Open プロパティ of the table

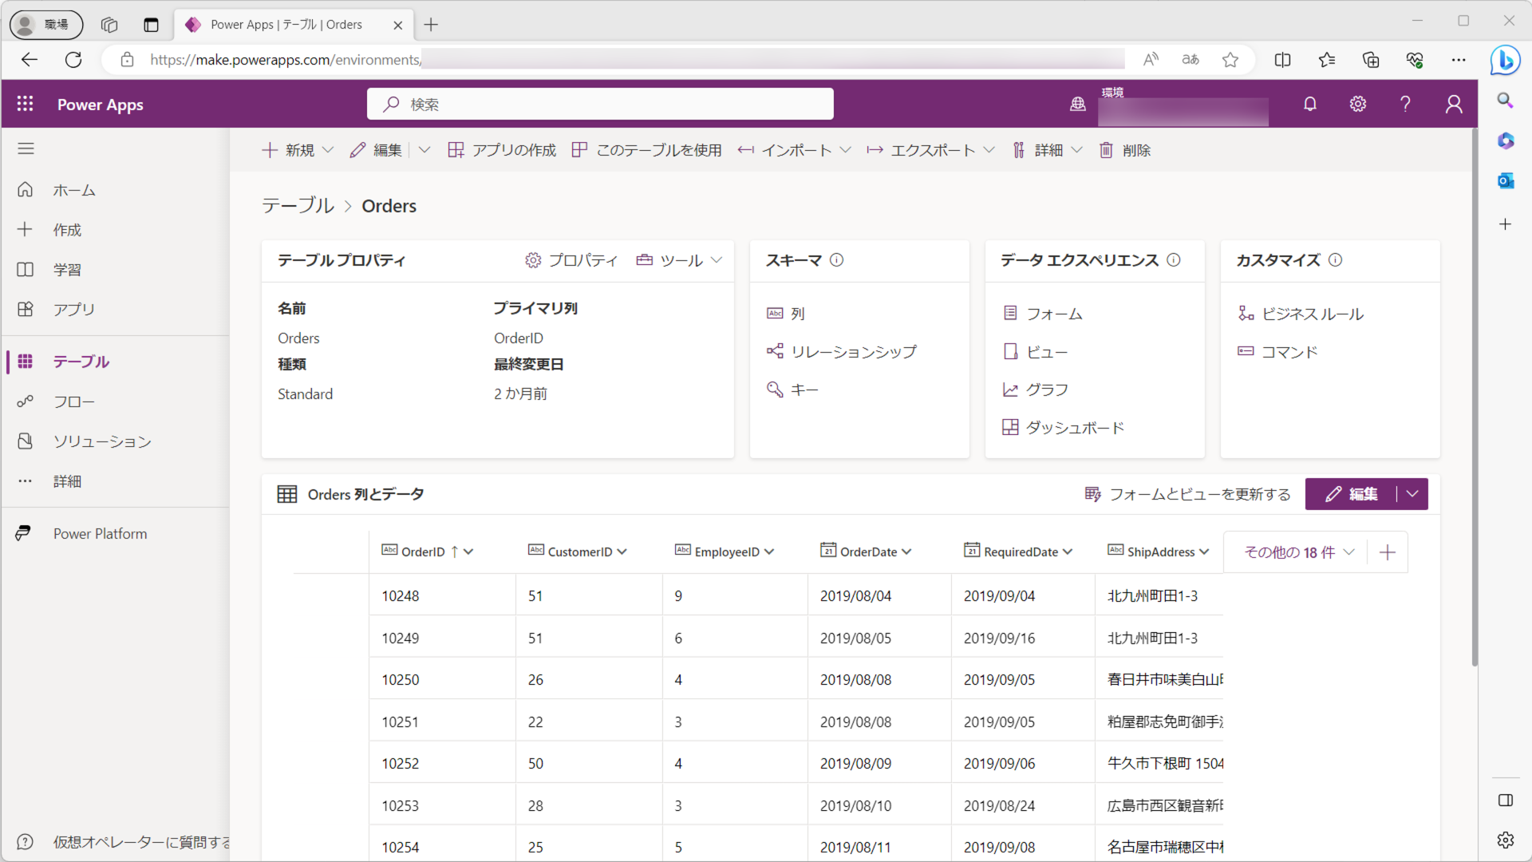tap(571, 260)
